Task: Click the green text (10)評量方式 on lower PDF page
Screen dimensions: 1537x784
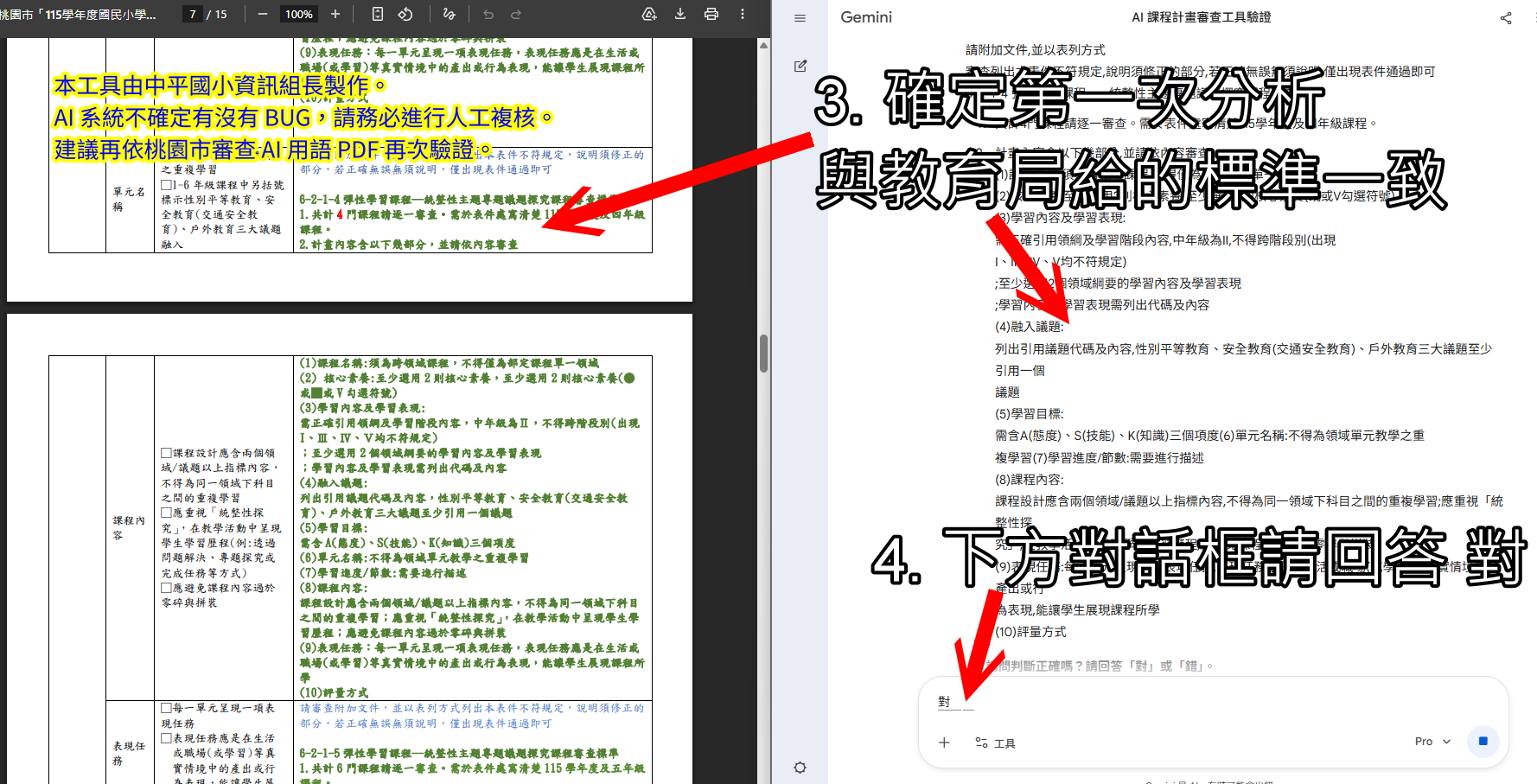Action: (x=334, y=693)
